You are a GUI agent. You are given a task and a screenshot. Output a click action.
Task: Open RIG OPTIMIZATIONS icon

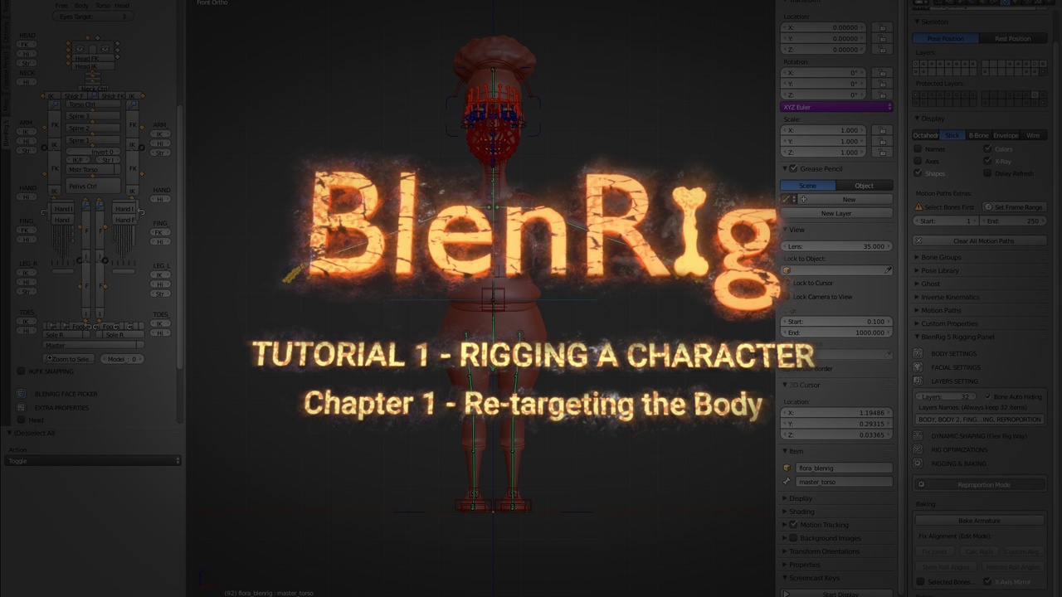point(918,449)
